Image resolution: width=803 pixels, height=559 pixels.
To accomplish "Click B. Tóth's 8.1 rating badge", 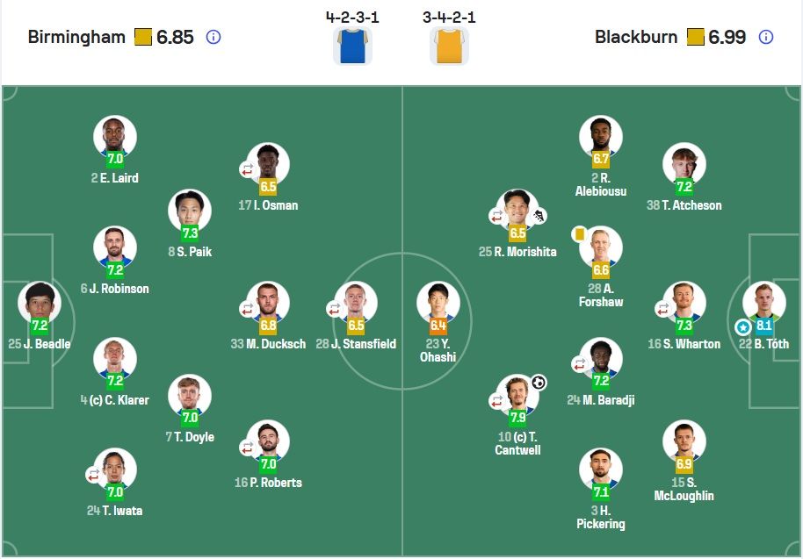I will click(764, 326).
